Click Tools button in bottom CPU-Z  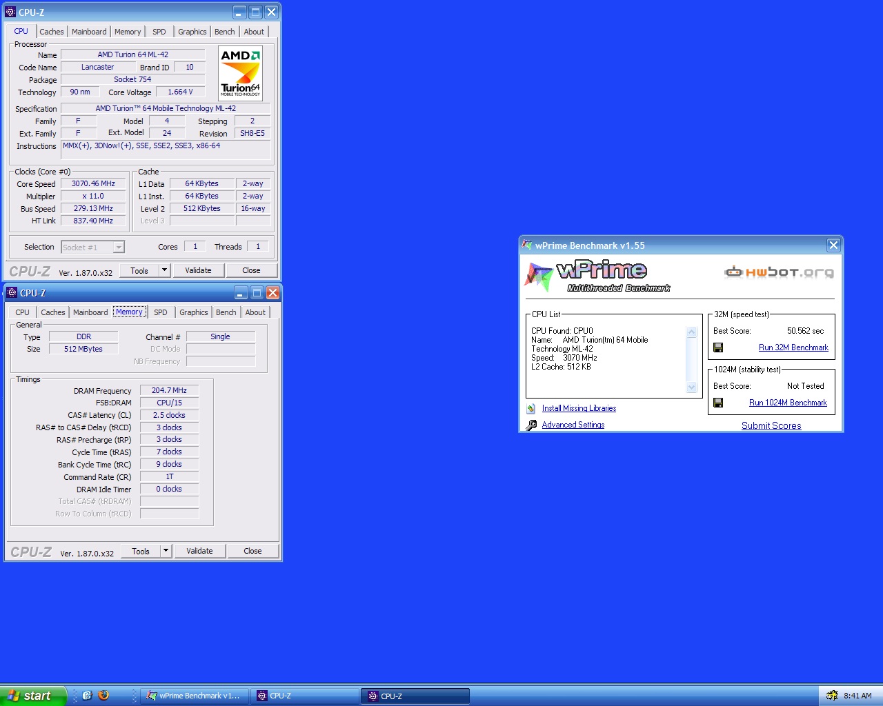coord(141,551)
